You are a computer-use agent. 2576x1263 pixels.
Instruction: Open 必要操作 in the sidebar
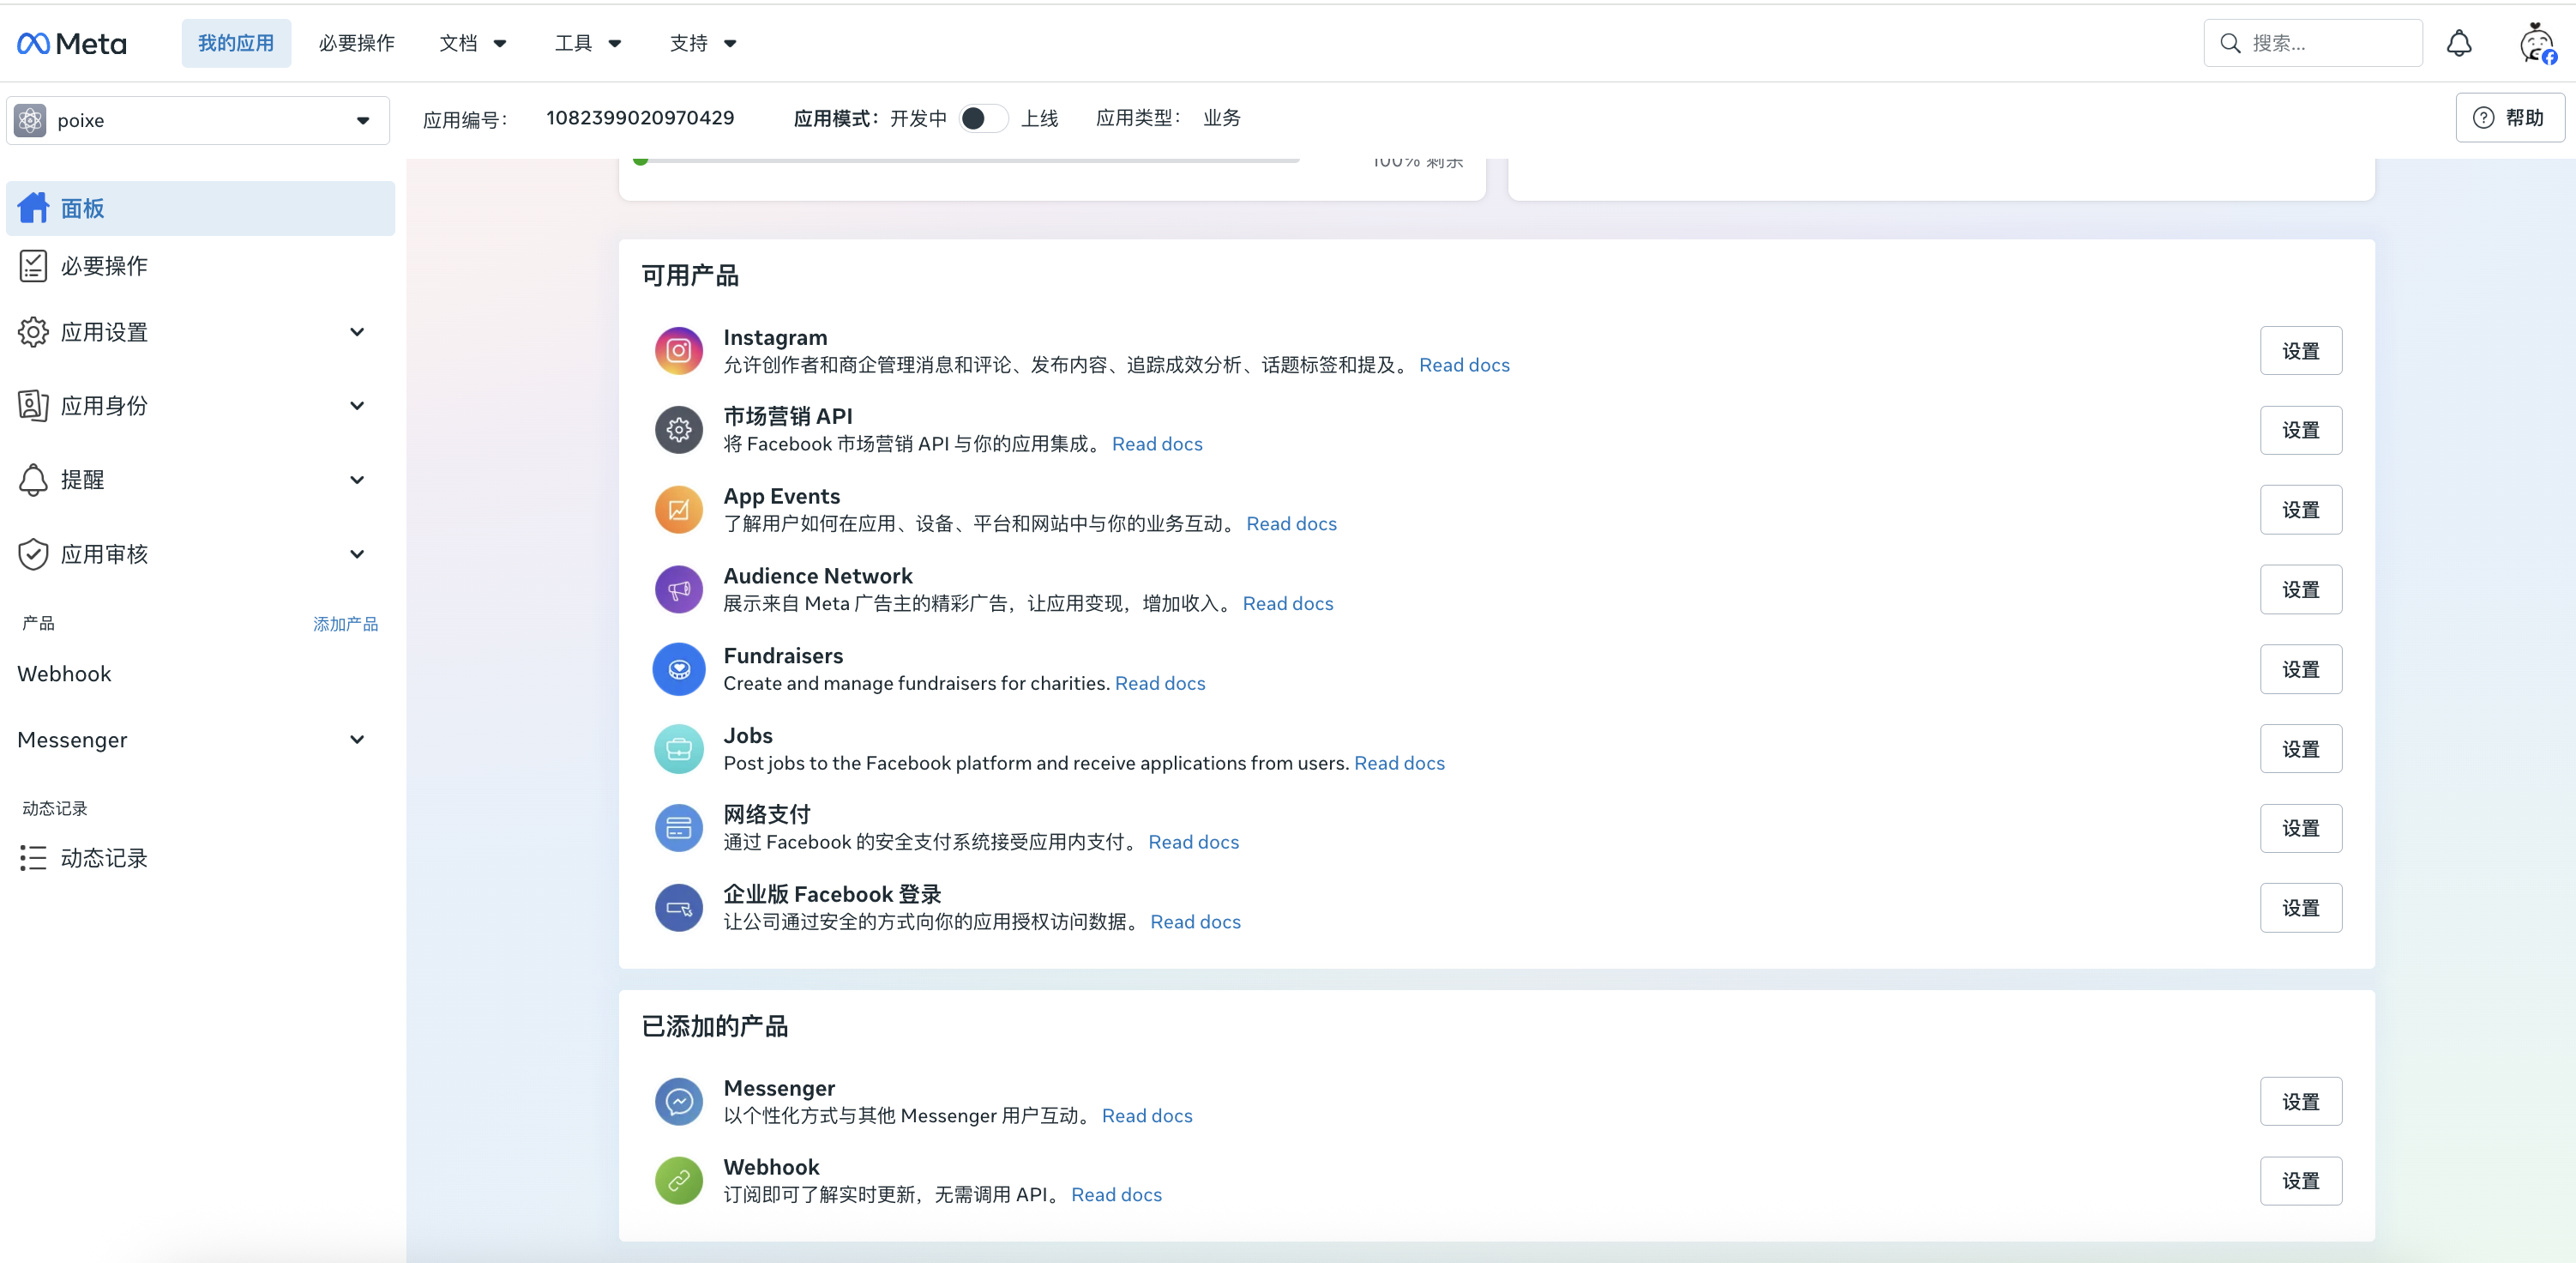click(x=200, y=265)
